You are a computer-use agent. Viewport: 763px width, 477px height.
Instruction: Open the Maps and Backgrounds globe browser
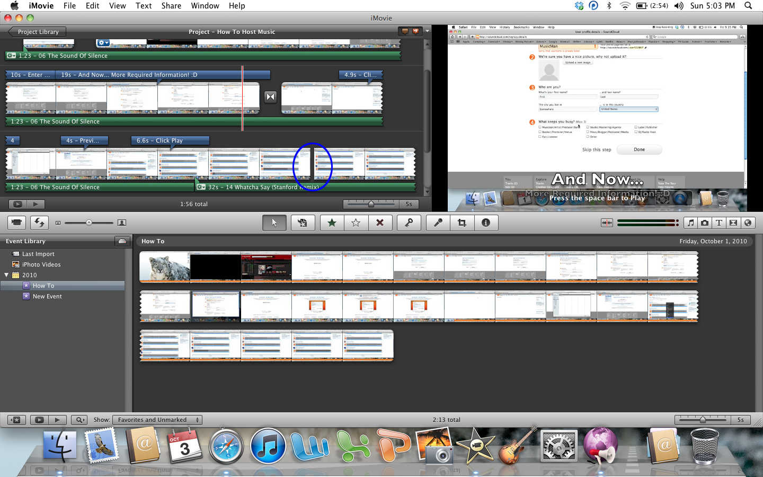pyautogui.click(x=748, y=223)
